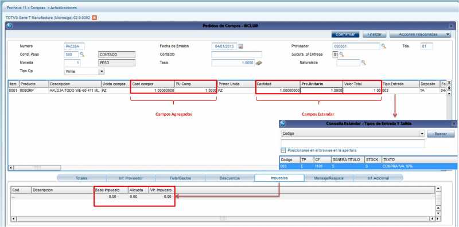Image resolution: width=459 pixels, height=227 pixels.
Task: Click the Naturaleza input field
Action: 348,62
